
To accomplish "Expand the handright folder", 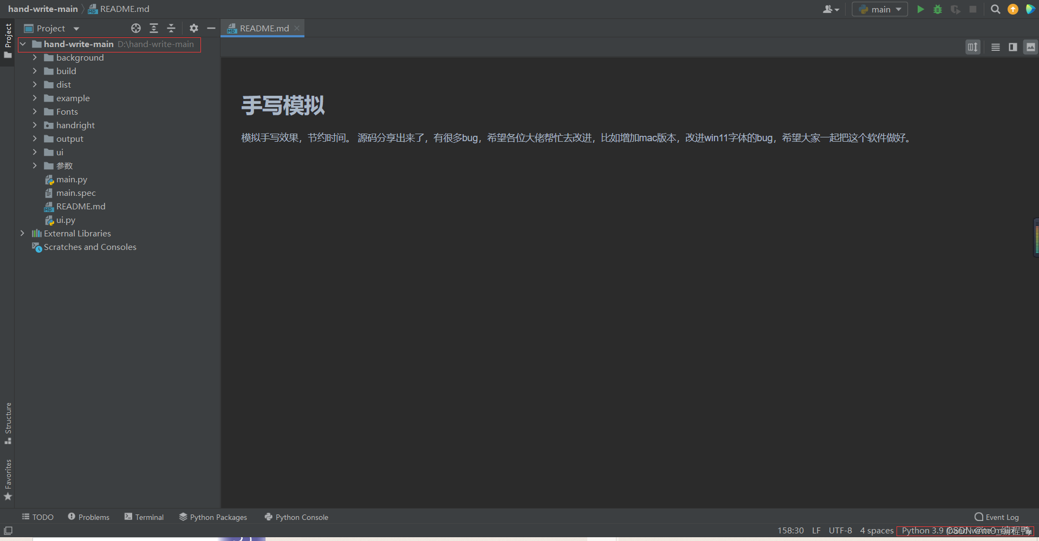I will (x=35, y=125).
